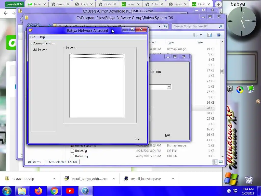The image size is (261, 196).
Task: Open the Install_Babya_Addr exe download
Action: click(x=89, y=179)
